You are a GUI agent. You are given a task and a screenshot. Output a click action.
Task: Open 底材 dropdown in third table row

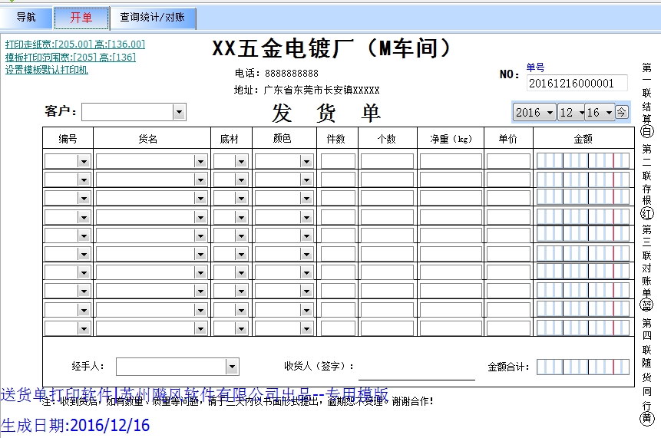[x=241, y=199]
